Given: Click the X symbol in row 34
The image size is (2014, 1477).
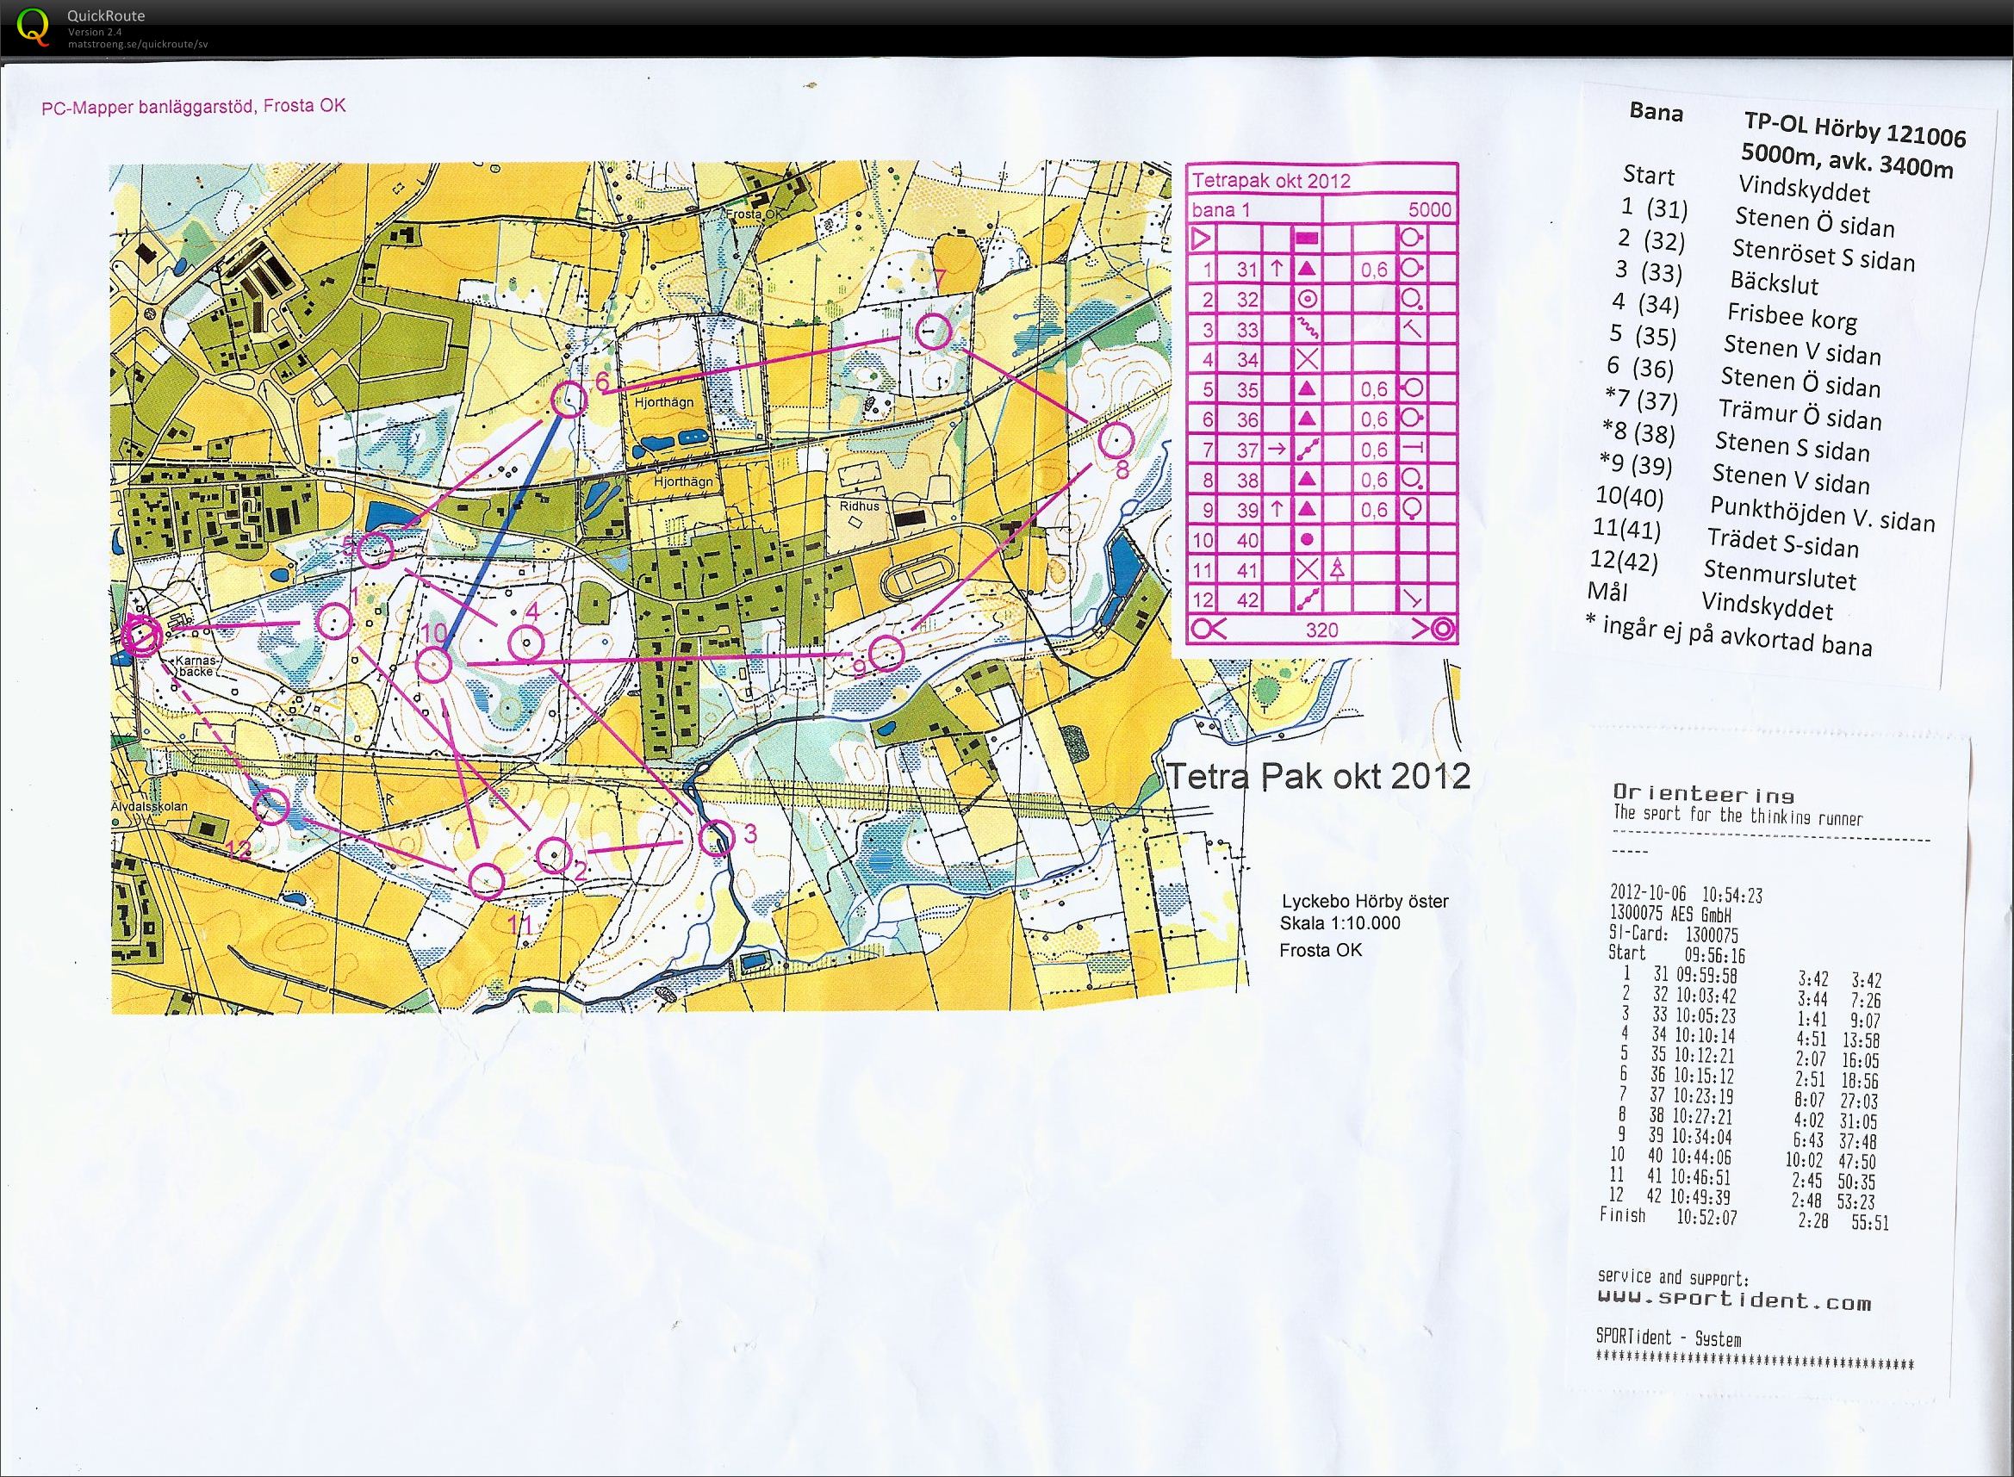Looking at the screenshot, I should click(1308, 360).
